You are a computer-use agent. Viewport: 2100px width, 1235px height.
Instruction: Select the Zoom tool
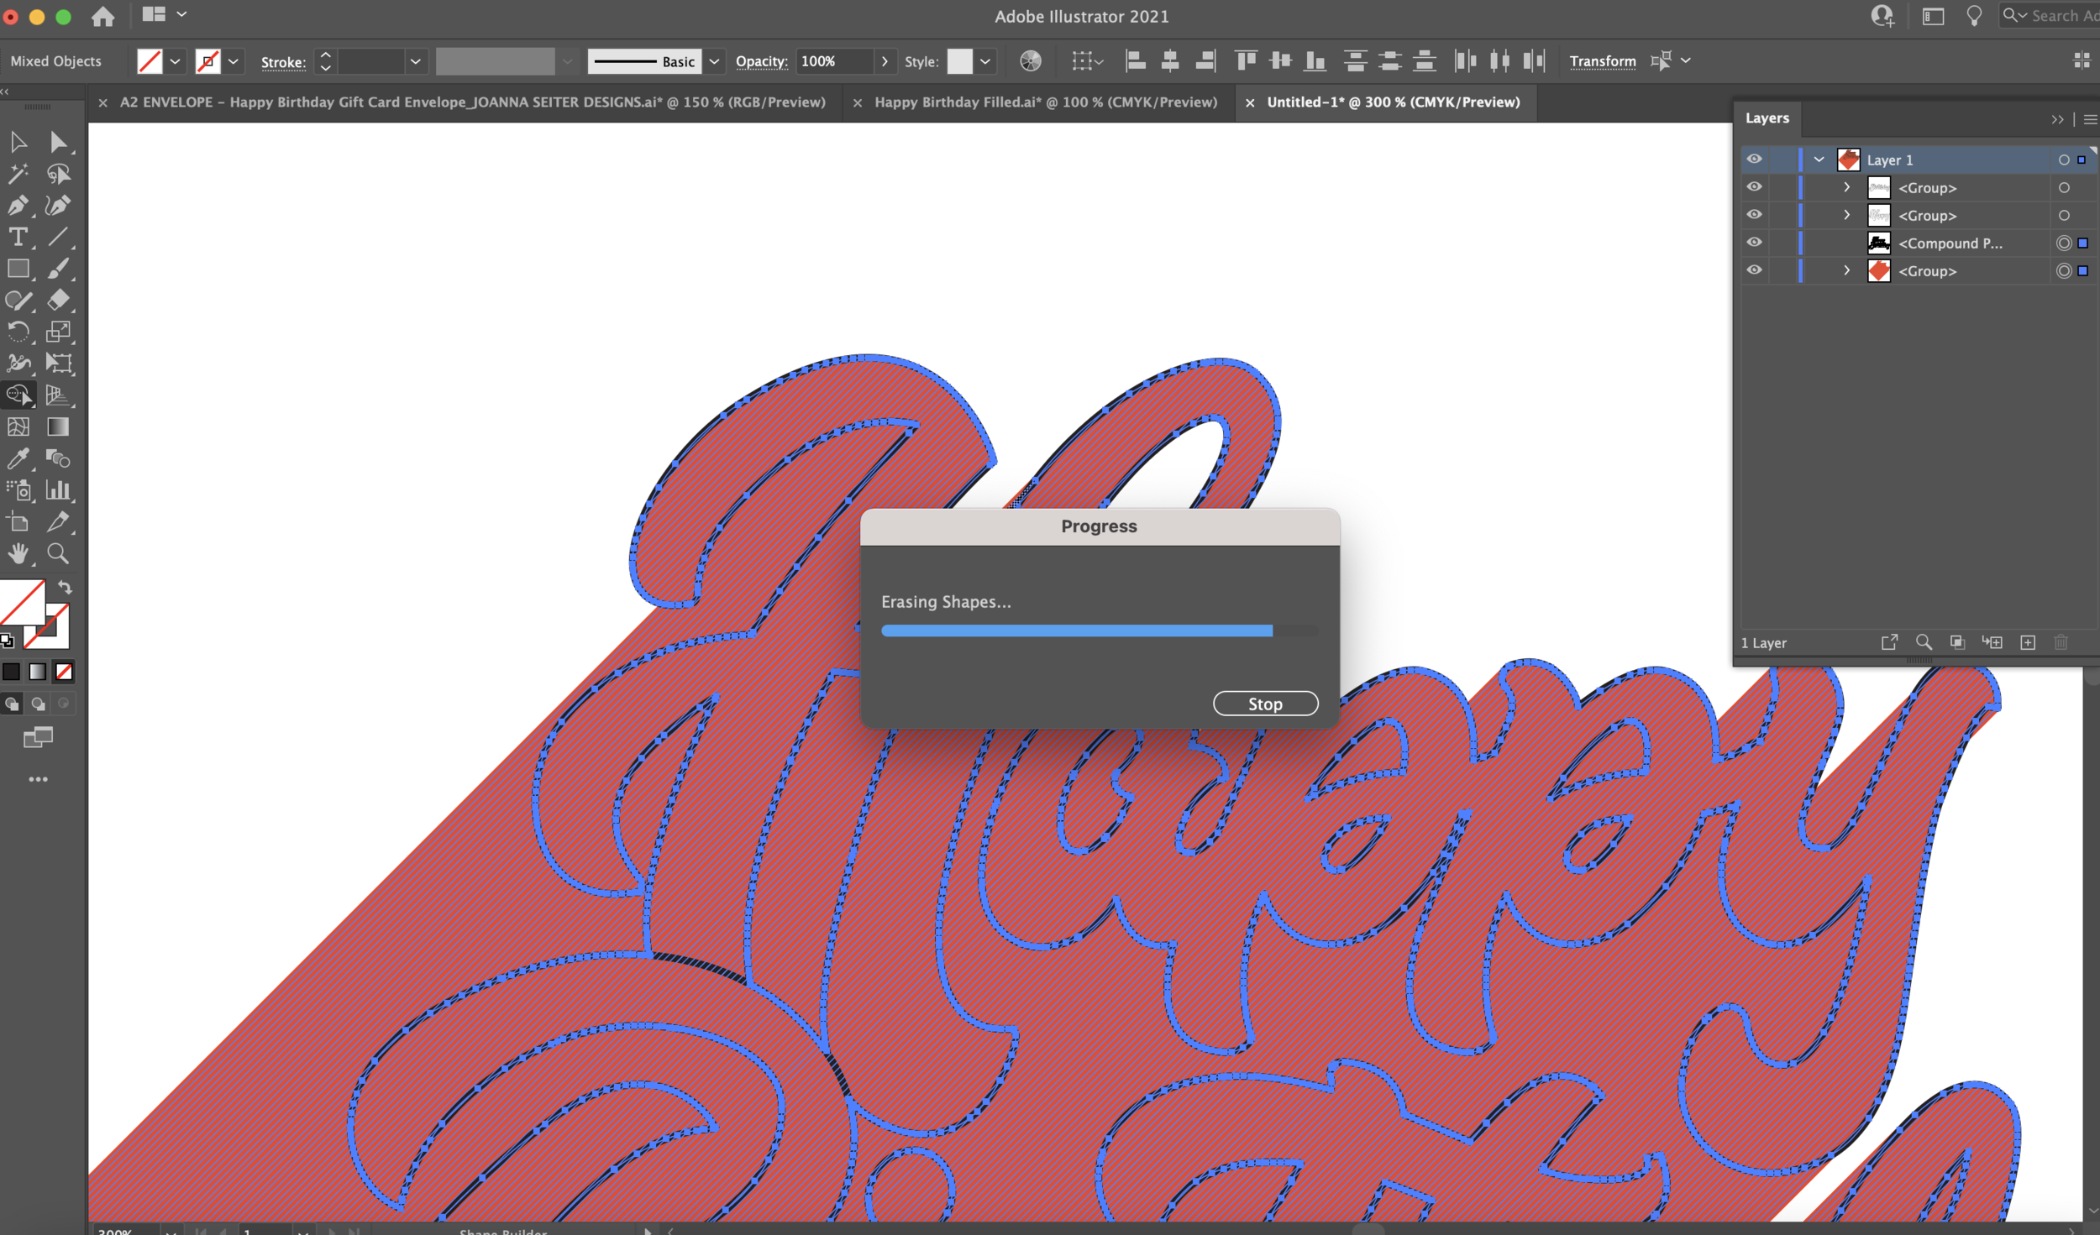pos(58,553)
